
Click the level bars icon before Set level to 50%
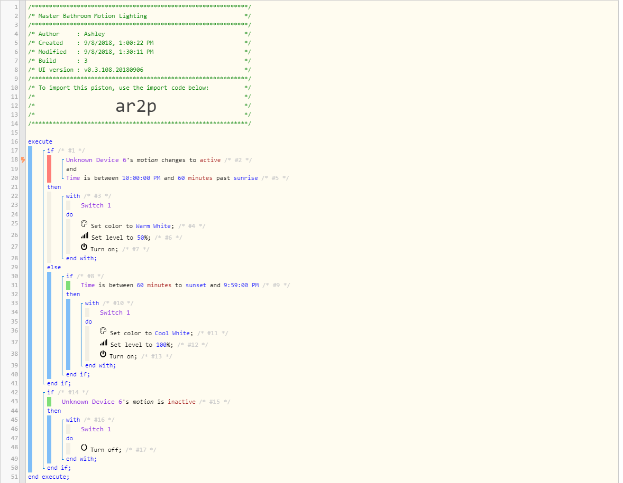tap(84, 235)
